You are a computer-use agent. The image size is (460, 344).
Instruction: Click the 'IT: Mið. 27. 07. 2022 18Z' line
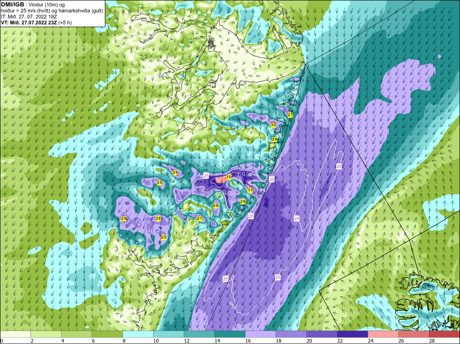click(x=29, y=17)
